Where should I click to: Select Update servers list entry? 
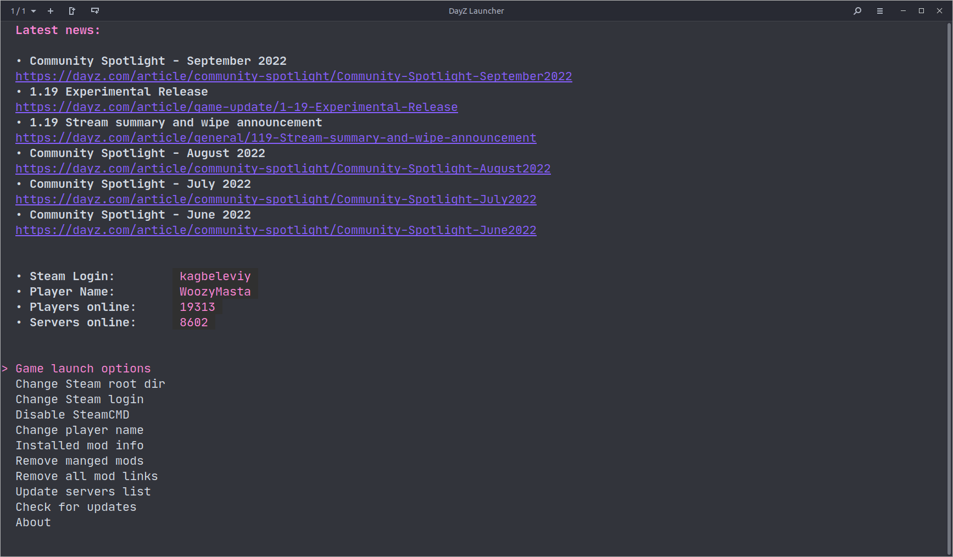[83, 492]
